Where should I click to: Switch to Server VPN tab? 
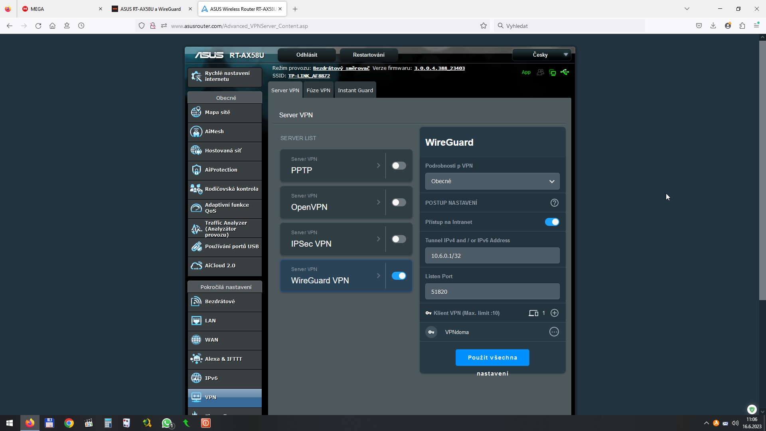pyautogui.click(x=285, y=90)
